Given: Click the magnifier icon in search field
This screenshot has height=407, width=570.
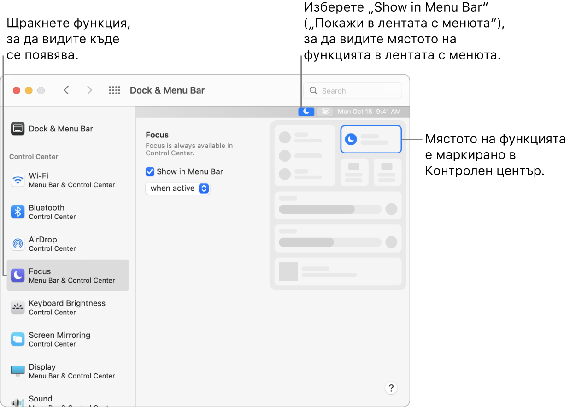Looking at the screenshot, I should (314, 91).
